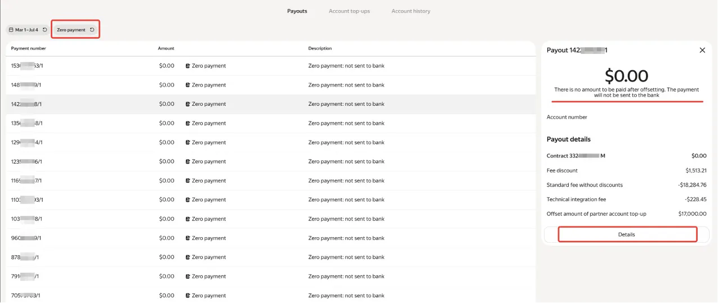This screenshot has height=303, width=718.
Task: Click Zero payment icon in row 153
Action: [x=188, y=66]
